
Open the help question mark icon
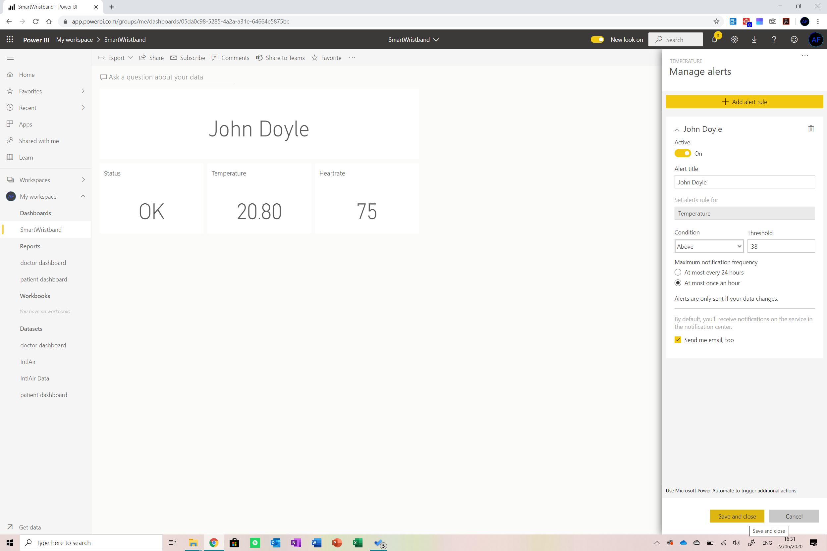774,40
